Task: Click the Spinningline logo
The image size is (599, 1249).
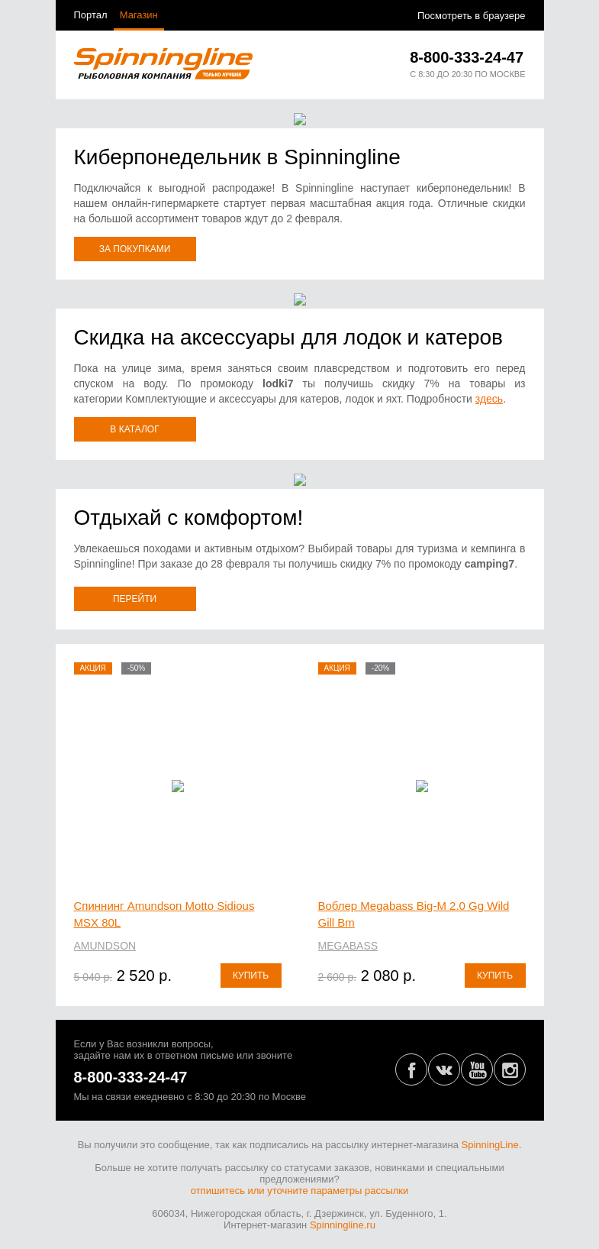Action: 163,63
